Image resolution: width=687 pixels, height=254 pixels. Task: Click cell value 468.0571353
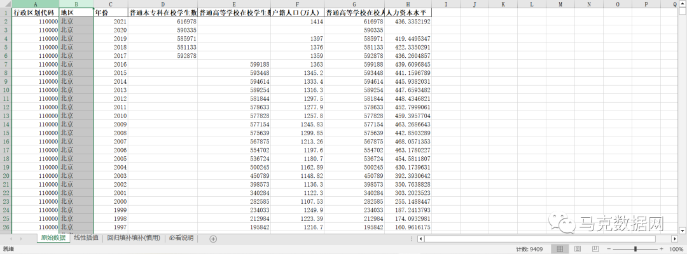408,142
